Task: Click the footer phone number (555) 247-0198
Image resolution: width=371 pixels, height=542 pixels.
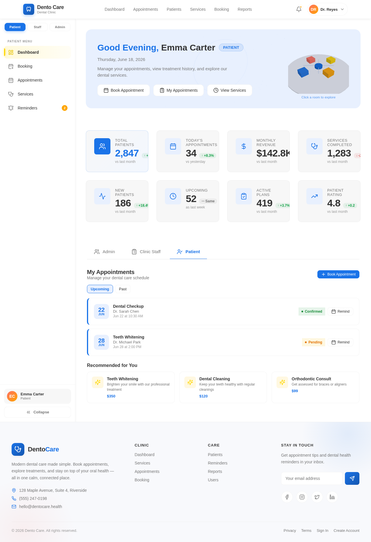Action: click(33, 498)
